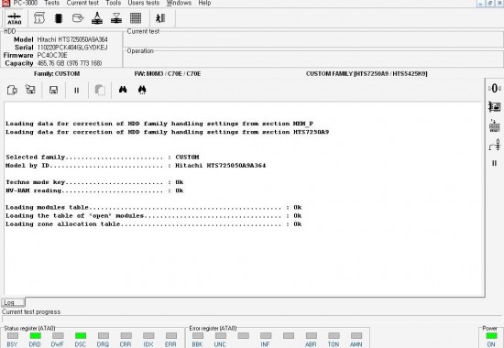Click the ERR status indicator
504x348 pixels.
click(x=171, y=336)
